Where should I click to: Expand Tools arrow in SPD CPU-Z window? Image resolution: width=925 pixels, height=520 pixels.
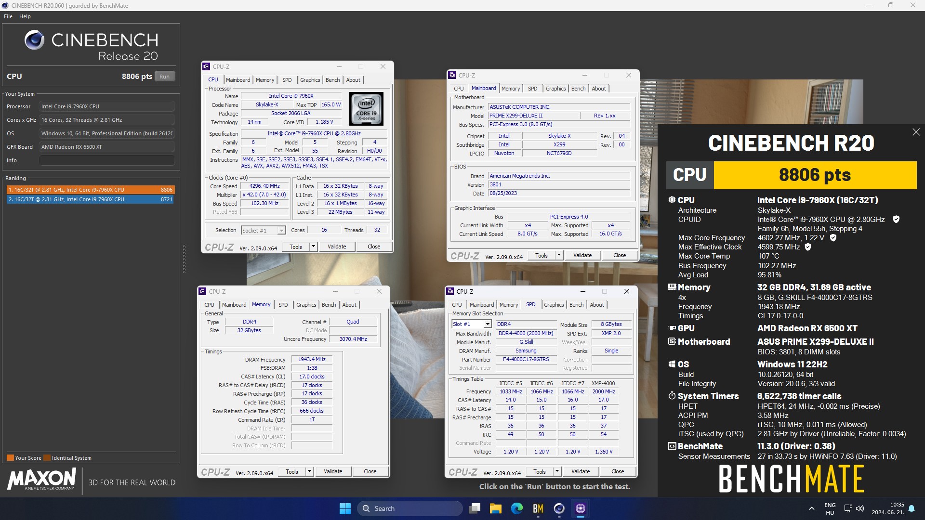click(557, 471)
